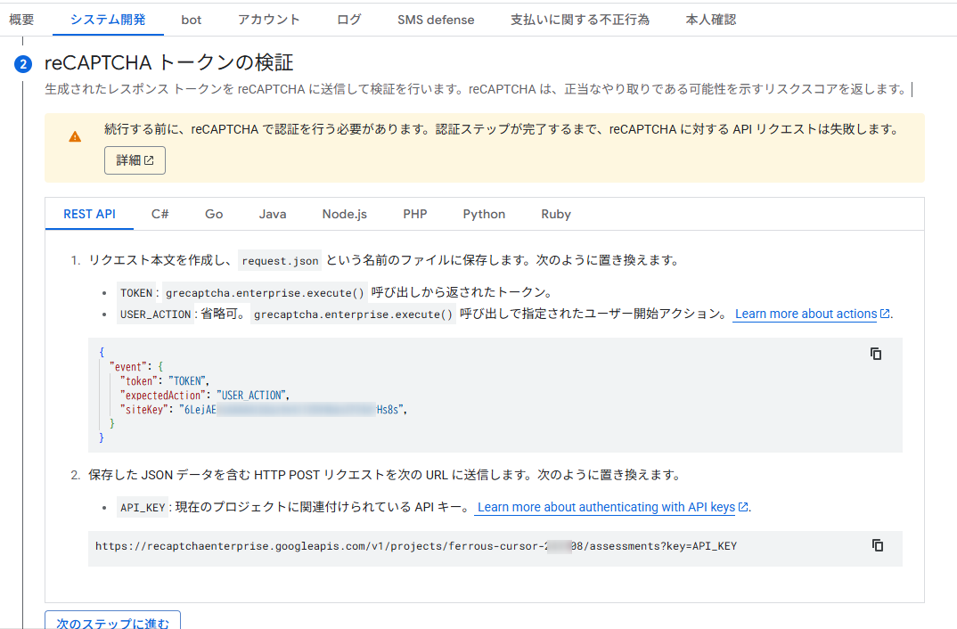
Task: Open the 本人確認 tab
Action: [x=711, y=19]
